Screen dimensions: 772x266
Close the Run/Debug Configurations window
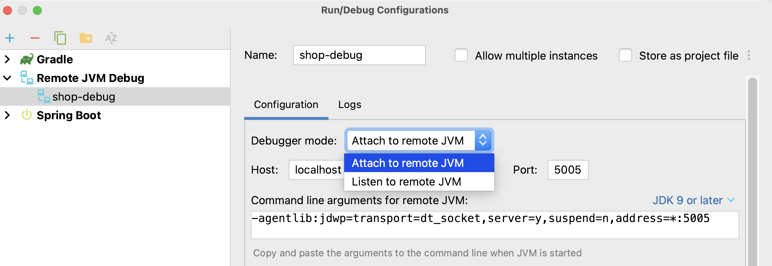7,10
